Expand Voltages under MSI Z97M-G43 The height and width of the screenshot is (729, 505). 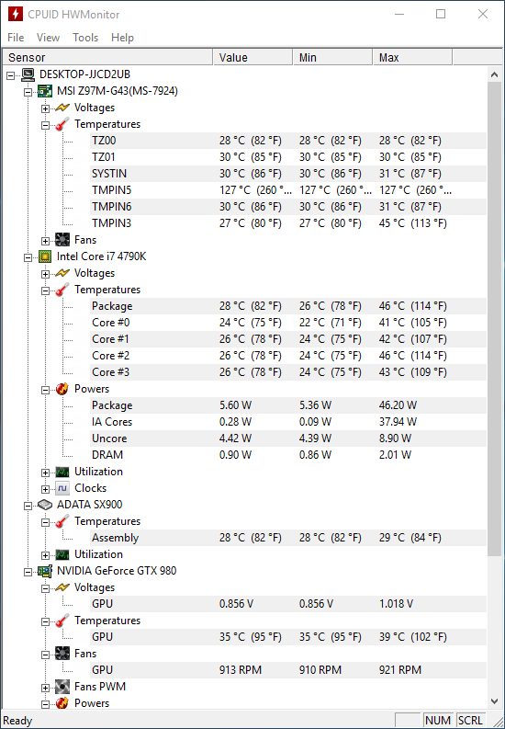[45, 108]
